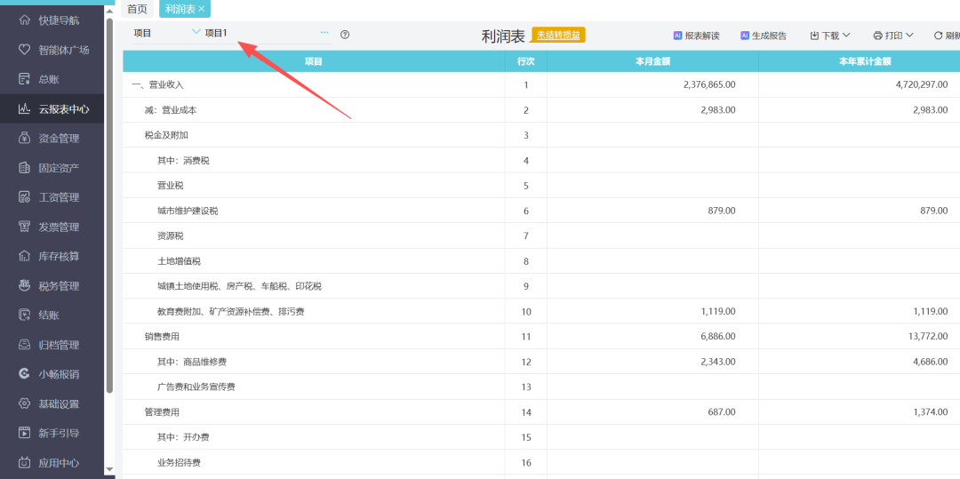The width and height of the screenshot is (960, 479).
Task: Click the help question mark icon
Action: 345,35
